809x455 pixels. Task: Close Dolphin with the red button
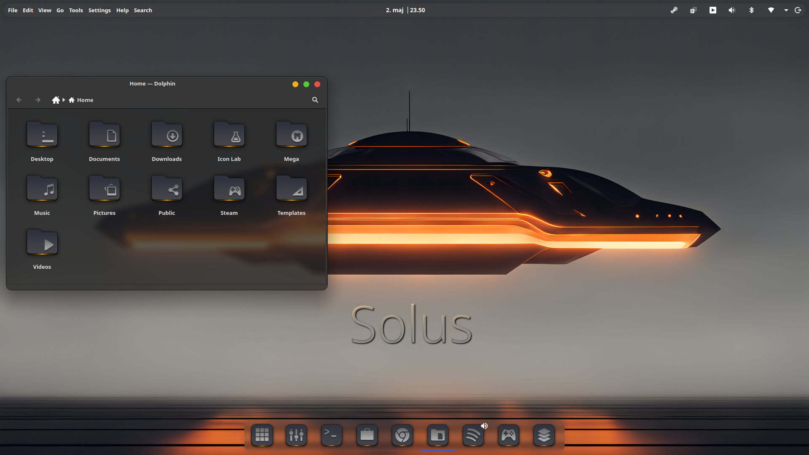317,84
